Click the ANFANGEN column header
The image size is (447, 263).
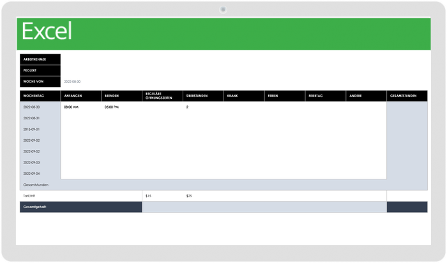[x=81, y=96]
